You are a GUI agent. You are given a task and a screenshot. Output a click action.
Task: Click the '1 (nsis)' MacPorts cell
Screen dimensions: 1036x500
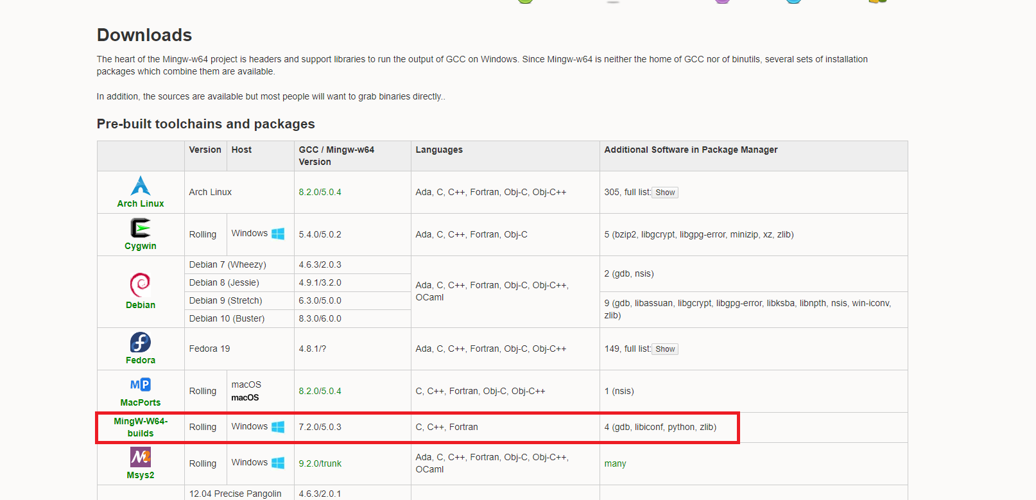click(x=754, y=391)
